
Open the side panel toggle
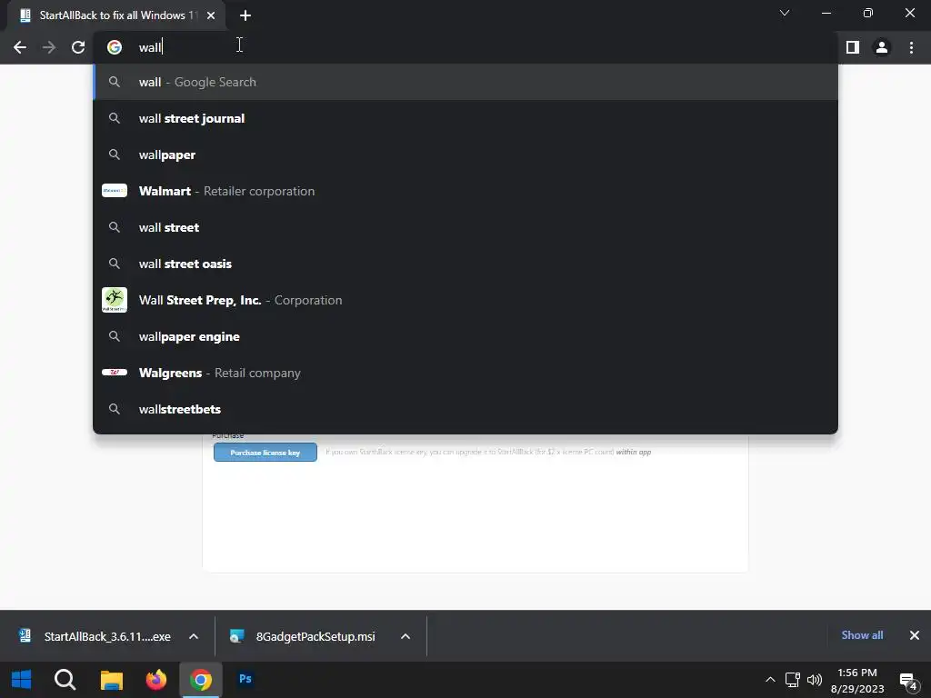coord(853,47)
